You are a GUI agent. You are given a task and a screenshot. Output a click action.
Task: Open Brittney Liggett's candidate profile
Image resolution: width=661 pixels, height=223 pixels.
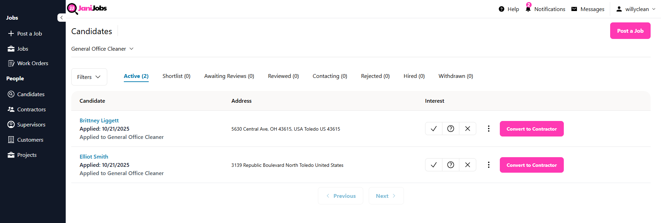coord(99,120)
